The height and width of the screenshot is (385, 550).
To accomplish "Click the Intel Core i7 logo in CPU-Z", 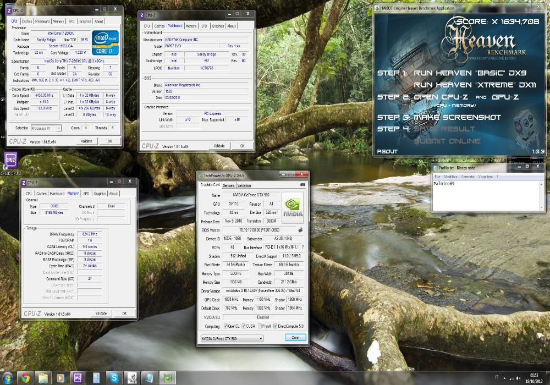I will coord(105,43).
